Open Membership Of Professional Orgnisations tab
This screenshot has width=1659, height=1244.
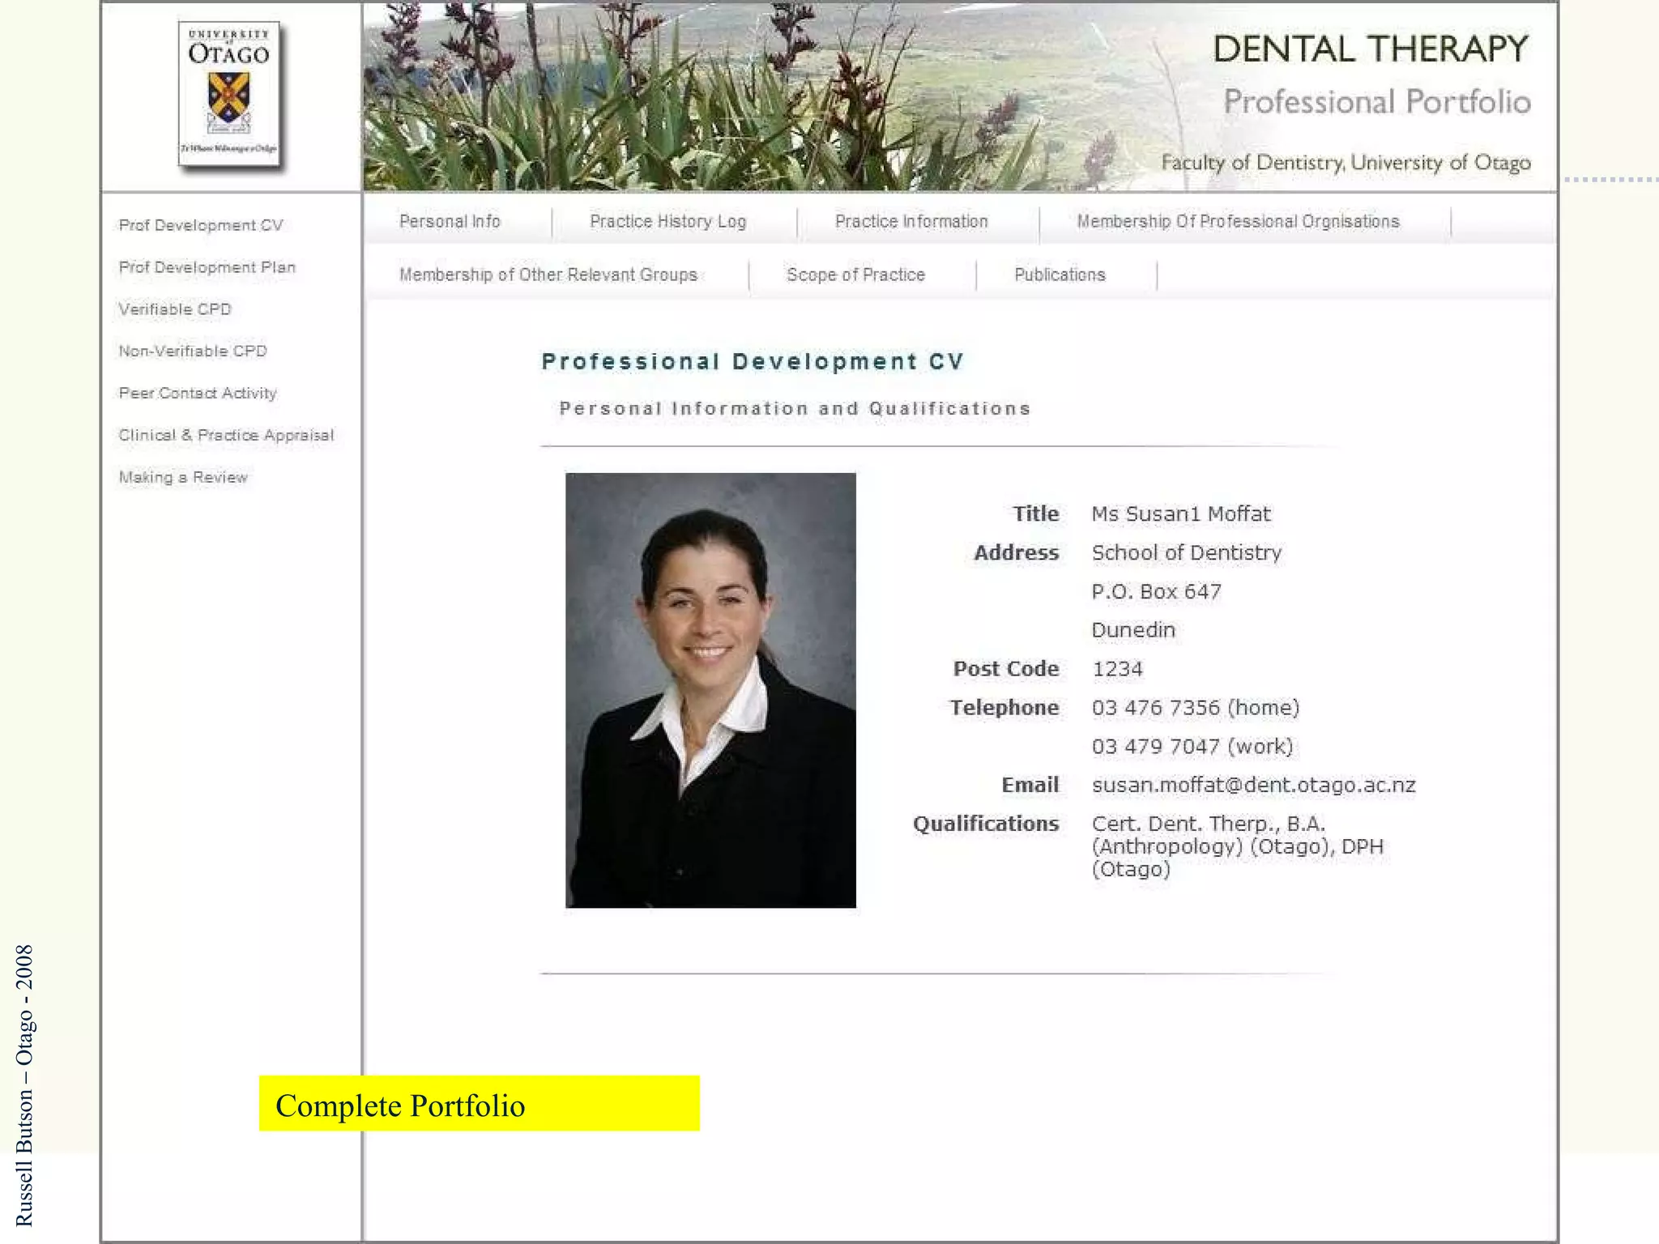[1238, 221]
